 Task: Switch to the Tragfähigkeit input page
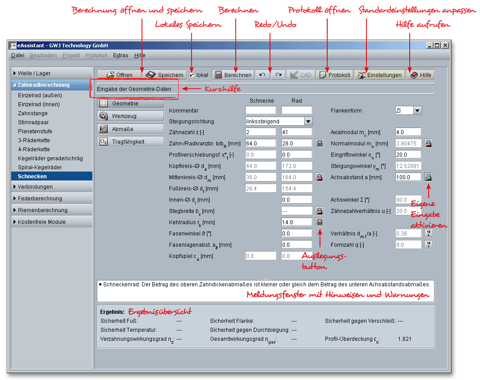[130, 141]
